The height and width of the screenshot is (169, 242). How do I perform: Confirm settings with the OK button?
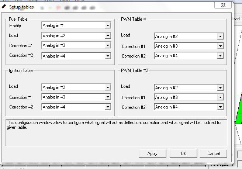point(183,154)
